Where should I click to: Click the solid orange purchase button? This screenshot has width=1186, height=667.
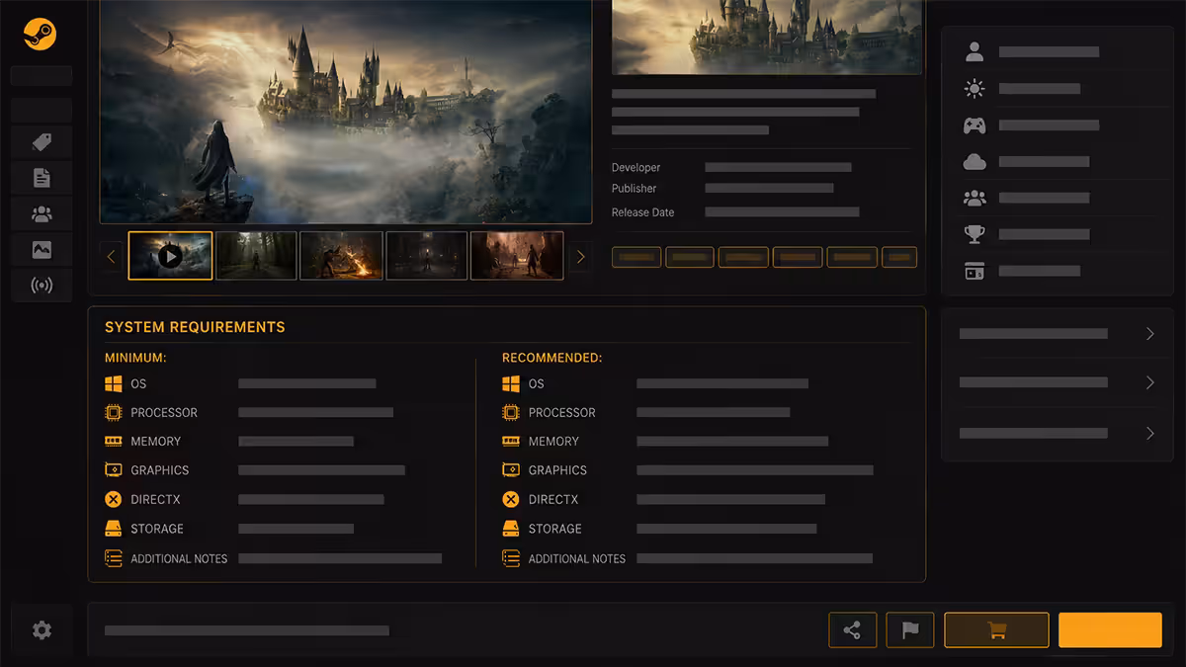[x=1110, y=629]
